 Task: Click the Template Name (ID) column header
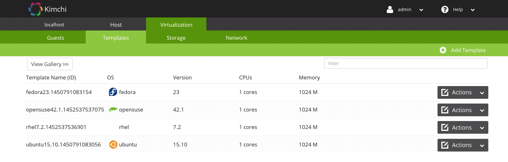tap(51, 78)
